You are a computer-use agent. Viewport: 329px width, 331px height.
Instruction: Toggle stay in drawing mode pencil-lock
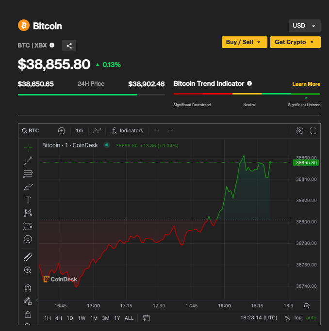point(28,301)
